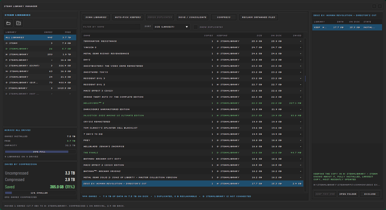Viewport: 386px width, 210px height.
Task: Select the DayZ row
Action: coord(193,60)
